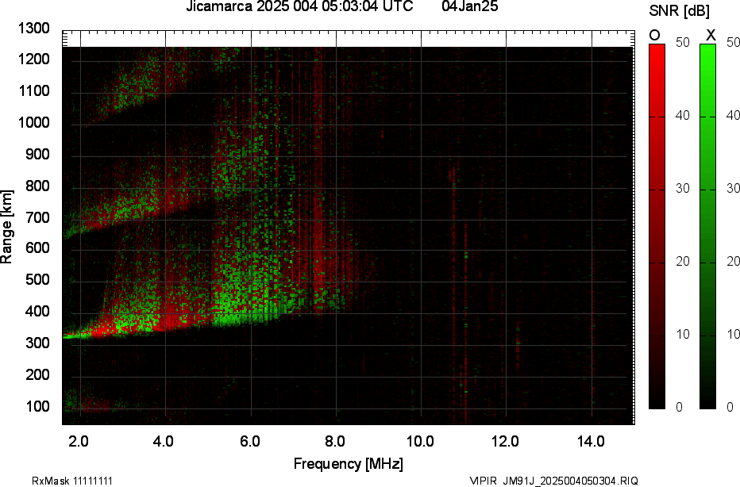This screenshot has height=487, width=740.
Task: Click the '0' tick of O color bar
Action: [679, 407]
